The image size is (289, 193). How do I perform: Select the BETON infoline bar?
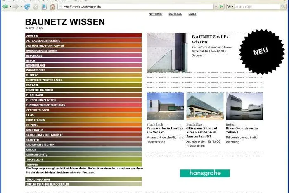[x=83, y=60]
